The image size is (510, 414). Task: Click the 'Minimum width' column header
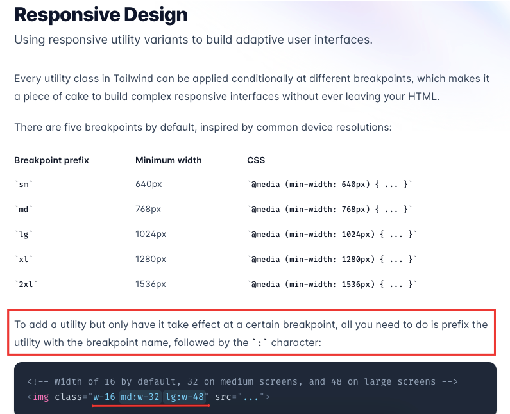coord(169,160)
